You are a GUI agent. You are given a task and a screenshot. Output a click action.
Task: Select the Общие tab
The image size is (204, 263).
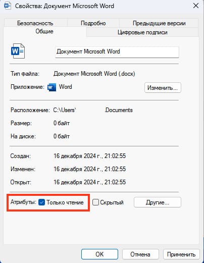click(44, 31)
